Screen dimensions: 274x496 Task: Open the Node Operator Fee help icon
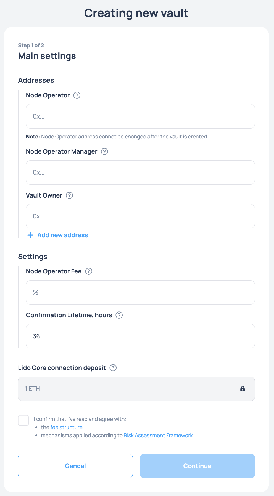pos(88,271)
